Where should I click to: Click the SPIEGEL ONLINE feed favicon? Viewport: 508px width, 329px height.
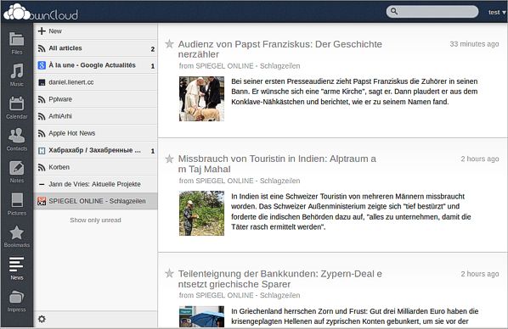pyautogui.click(x=42, y=201)
